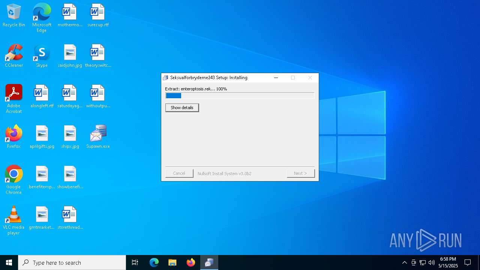Screen dimensions: 480x270
Task: Select the saturdayag... document icon
Action: (x=70, y=97)
